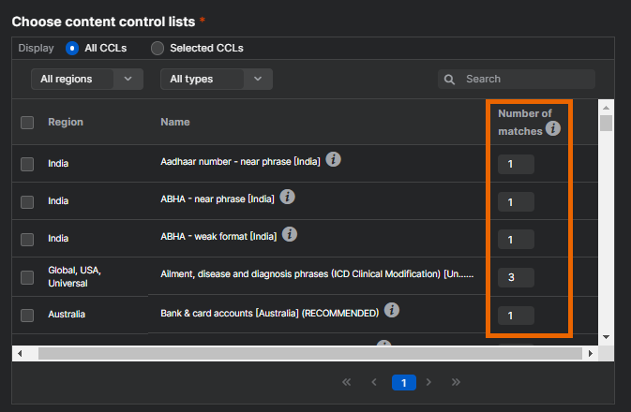Click page 1 in pagination
Image resolution: width=631 pixels, height=412 pixels.
[x=403, y=382]
